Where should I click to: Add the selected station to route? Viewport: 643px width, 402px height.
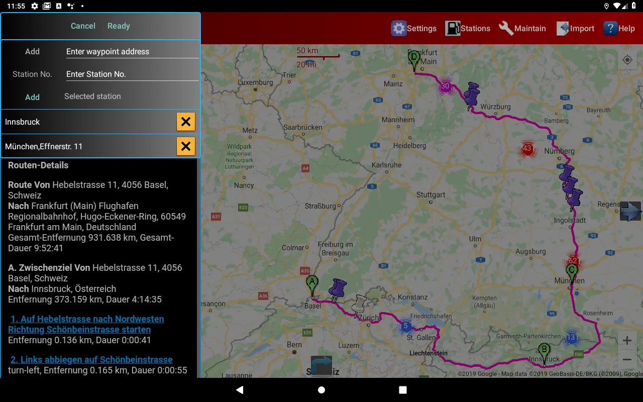[x=32, y=97]
